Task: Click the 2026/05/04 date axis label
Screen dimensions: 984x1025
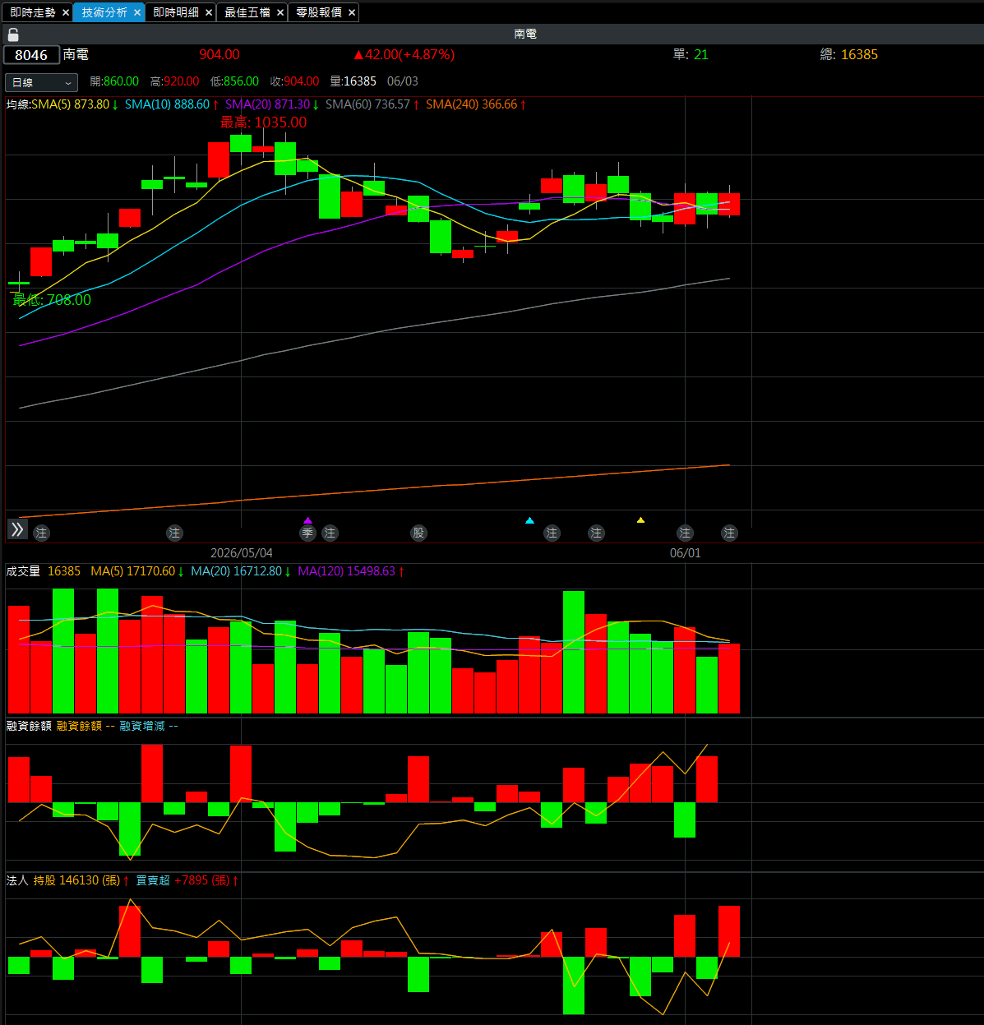Action: pyautogui.click(x=242, y=553)
